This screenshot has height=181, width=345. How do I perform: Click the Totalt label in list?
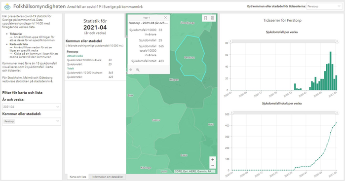(71, 69)
